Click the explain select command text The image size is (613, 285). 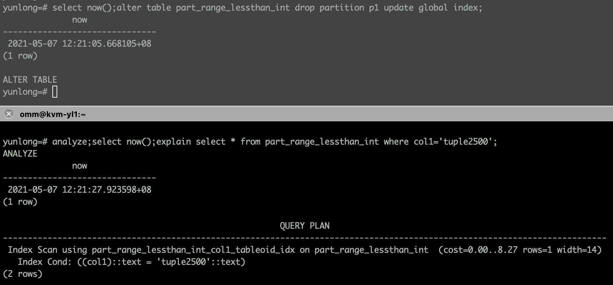coord(327,142)
